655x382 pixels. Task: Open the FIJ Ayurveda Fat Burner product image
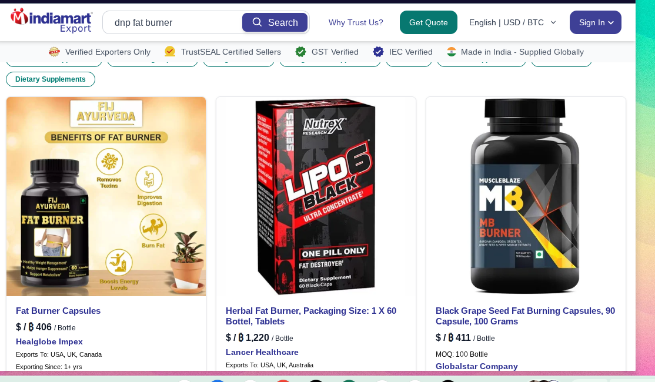pos(106,197)
